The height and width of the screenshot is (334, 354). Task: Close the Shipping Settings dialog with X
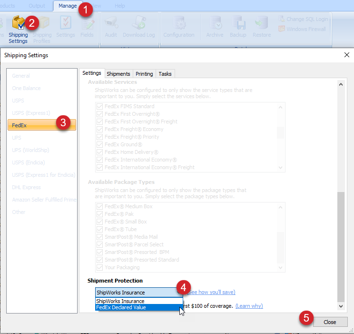[346, 55]
